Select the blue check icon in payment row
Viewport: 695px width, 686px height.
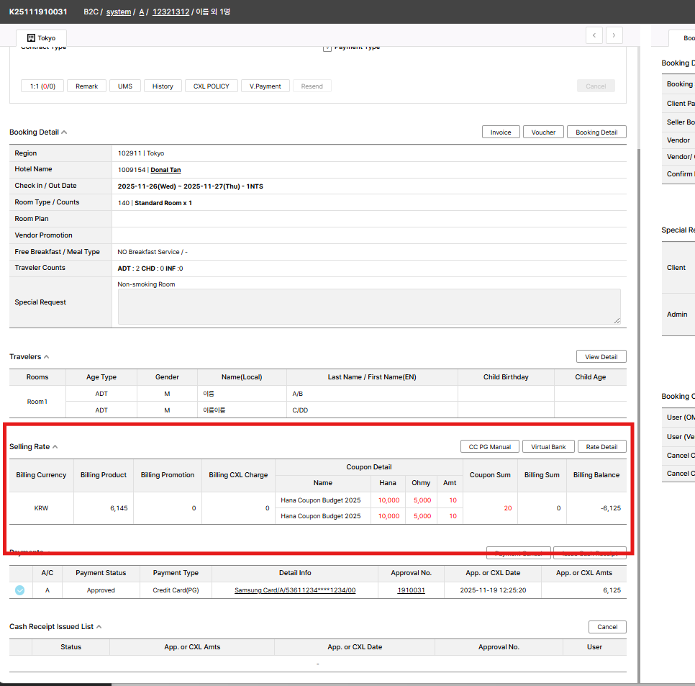19,590
